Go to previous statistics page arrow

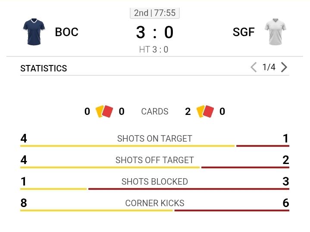coord(254,67)
